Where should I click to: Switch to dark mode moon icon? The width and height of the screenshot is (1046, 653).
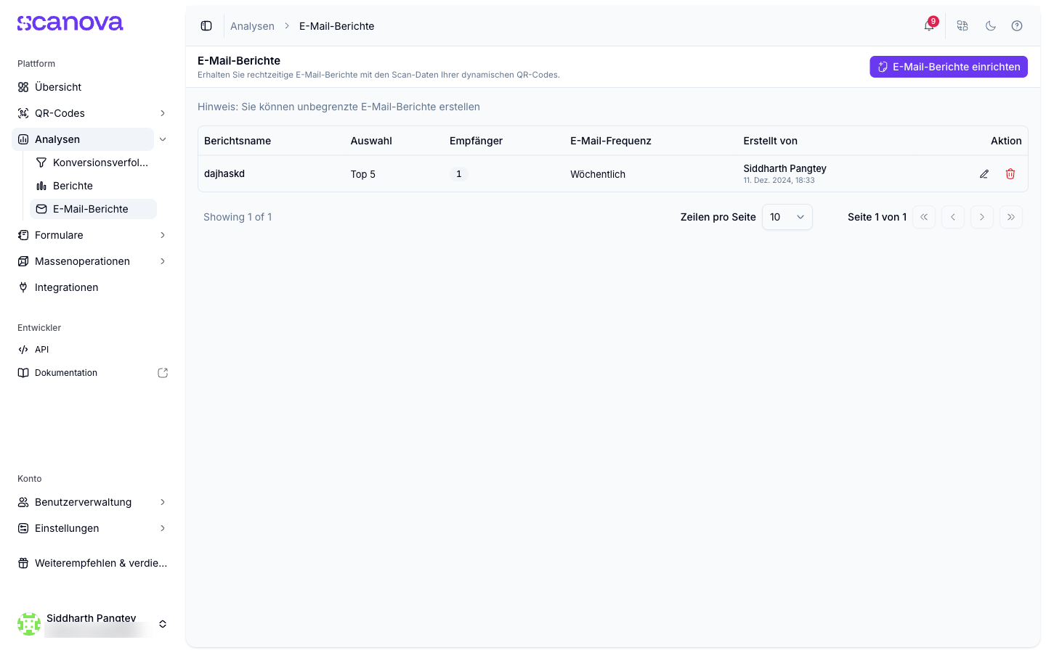[x=991, y=26]
